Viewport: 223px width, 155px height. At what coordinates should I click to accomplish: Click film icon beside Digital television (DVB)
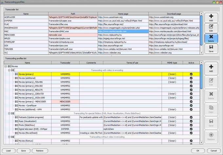click(16, 129)
